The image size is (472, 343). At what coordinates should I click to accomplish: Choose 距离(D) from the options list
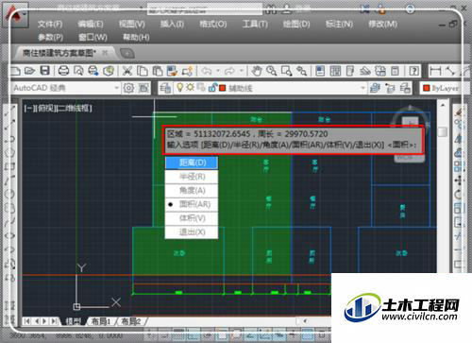click(192, 163)
